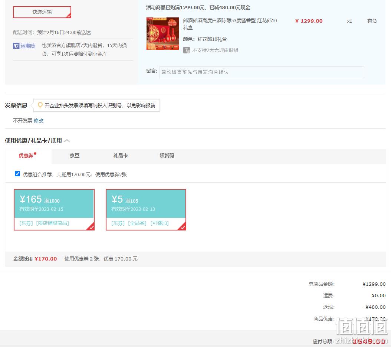The width and height of the screenshot is (391, 347).
Task: Click the lightbulb tip icon beside 发票信息
Action: [x=40, y=105]
